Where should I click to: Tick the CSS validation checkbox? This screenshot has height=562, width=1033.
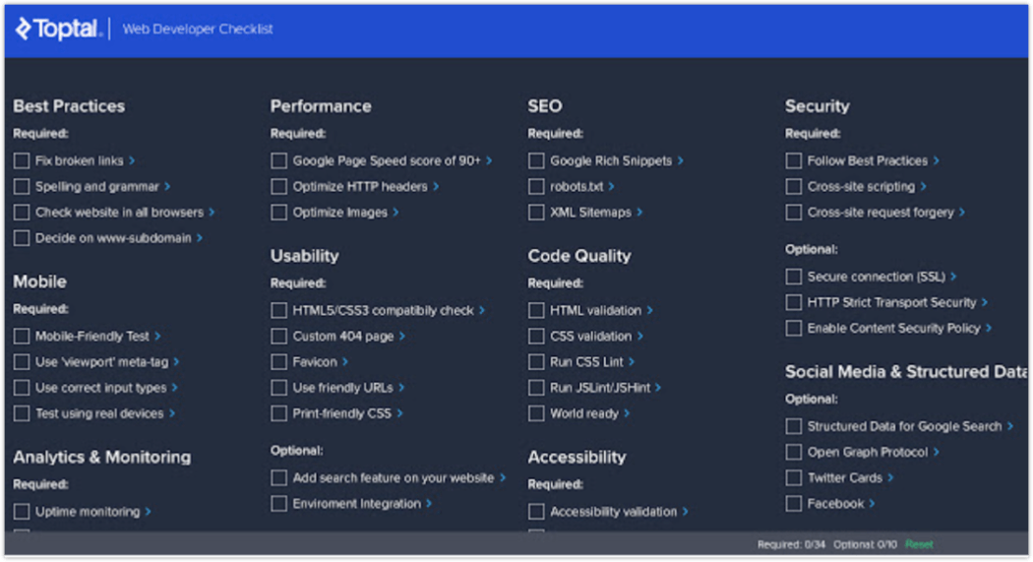point(536,336)
